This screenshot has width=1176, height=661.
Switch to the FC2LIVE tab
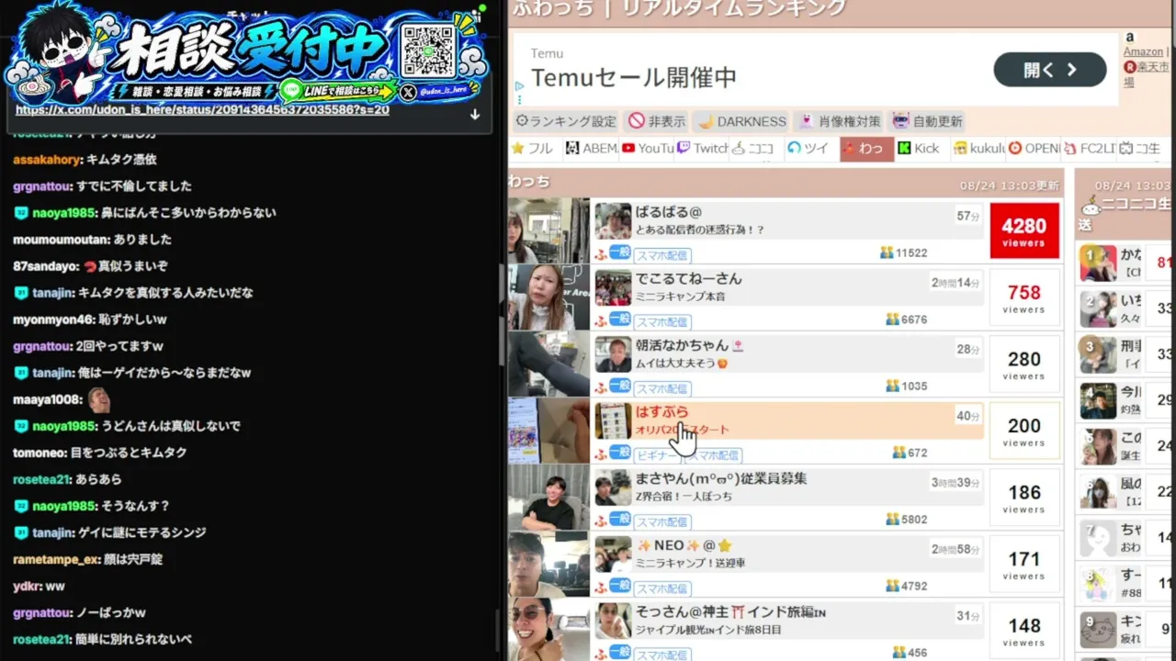click(1089, 149)
